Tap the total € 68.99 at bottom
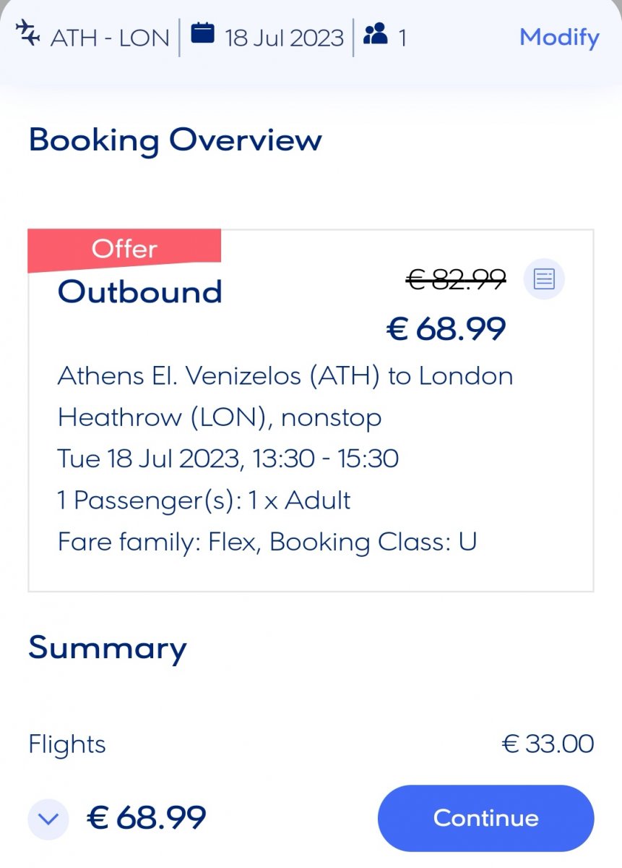 [x=147, y=818]
